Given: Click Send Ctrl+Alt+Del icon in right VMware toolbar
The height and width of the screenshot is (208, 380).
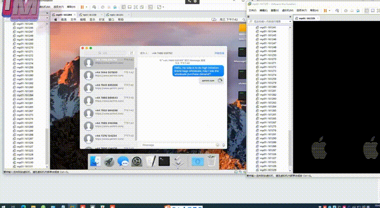Looking at the screenshot, I should (337, 10).
